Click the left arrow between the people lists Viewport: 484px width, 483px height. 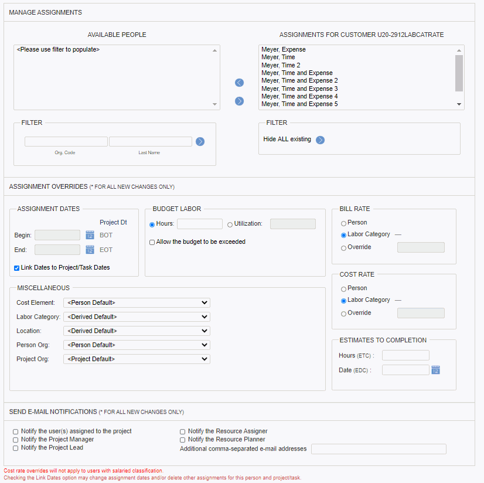tap(239, 83)
